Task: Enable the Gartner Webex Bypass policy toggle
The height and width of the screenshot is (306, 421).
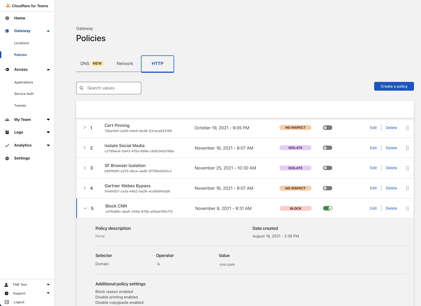Action: click(x=327, y=188)
